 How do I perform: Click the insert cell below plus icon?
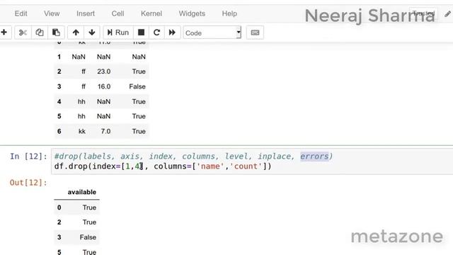pos(4,33)
